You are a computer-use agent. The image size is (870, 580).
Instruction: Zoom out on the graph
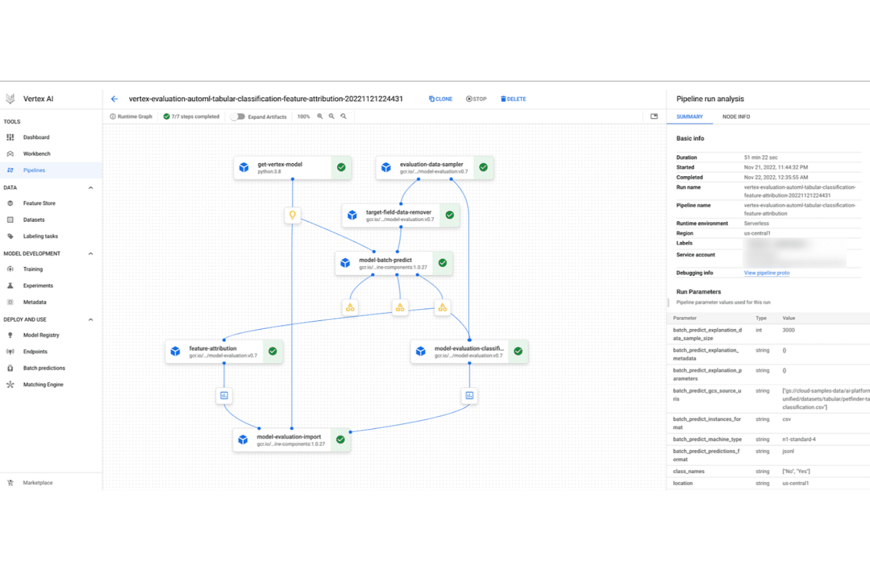click(x=332, y=116)
